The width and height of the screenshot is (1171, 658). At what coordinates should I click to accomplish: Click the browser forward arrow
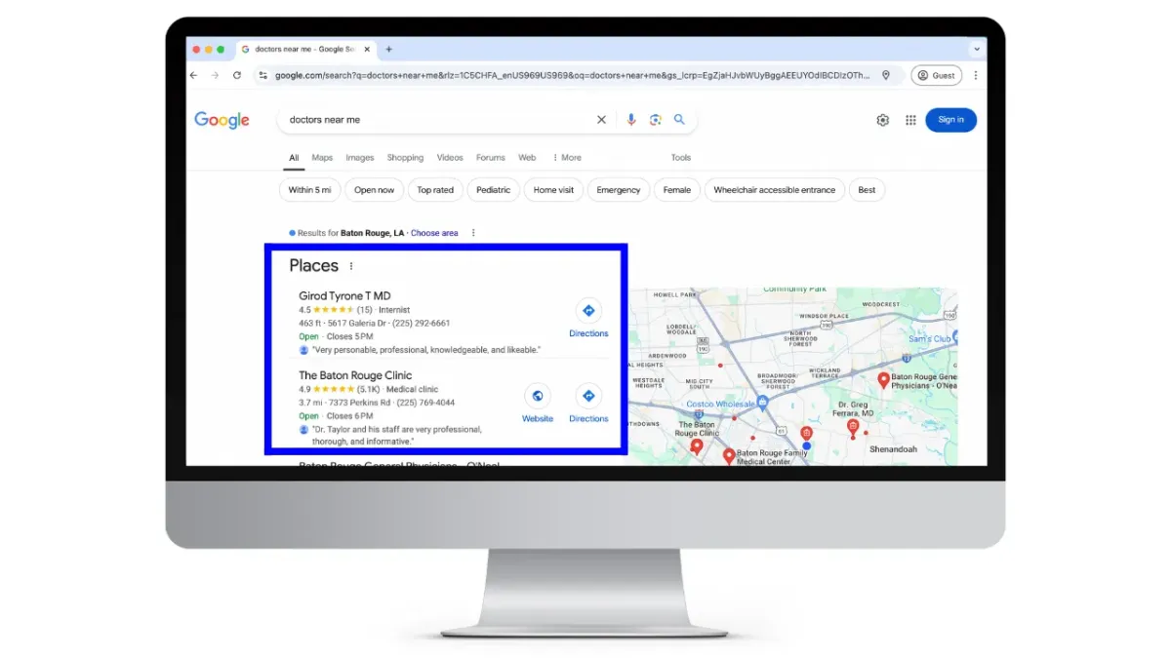215,75
